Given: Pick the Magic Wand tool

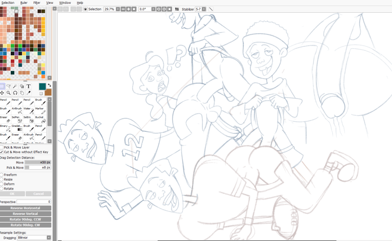Looking at the screenshot, I should pyautogui.click(x=15, y=86).
